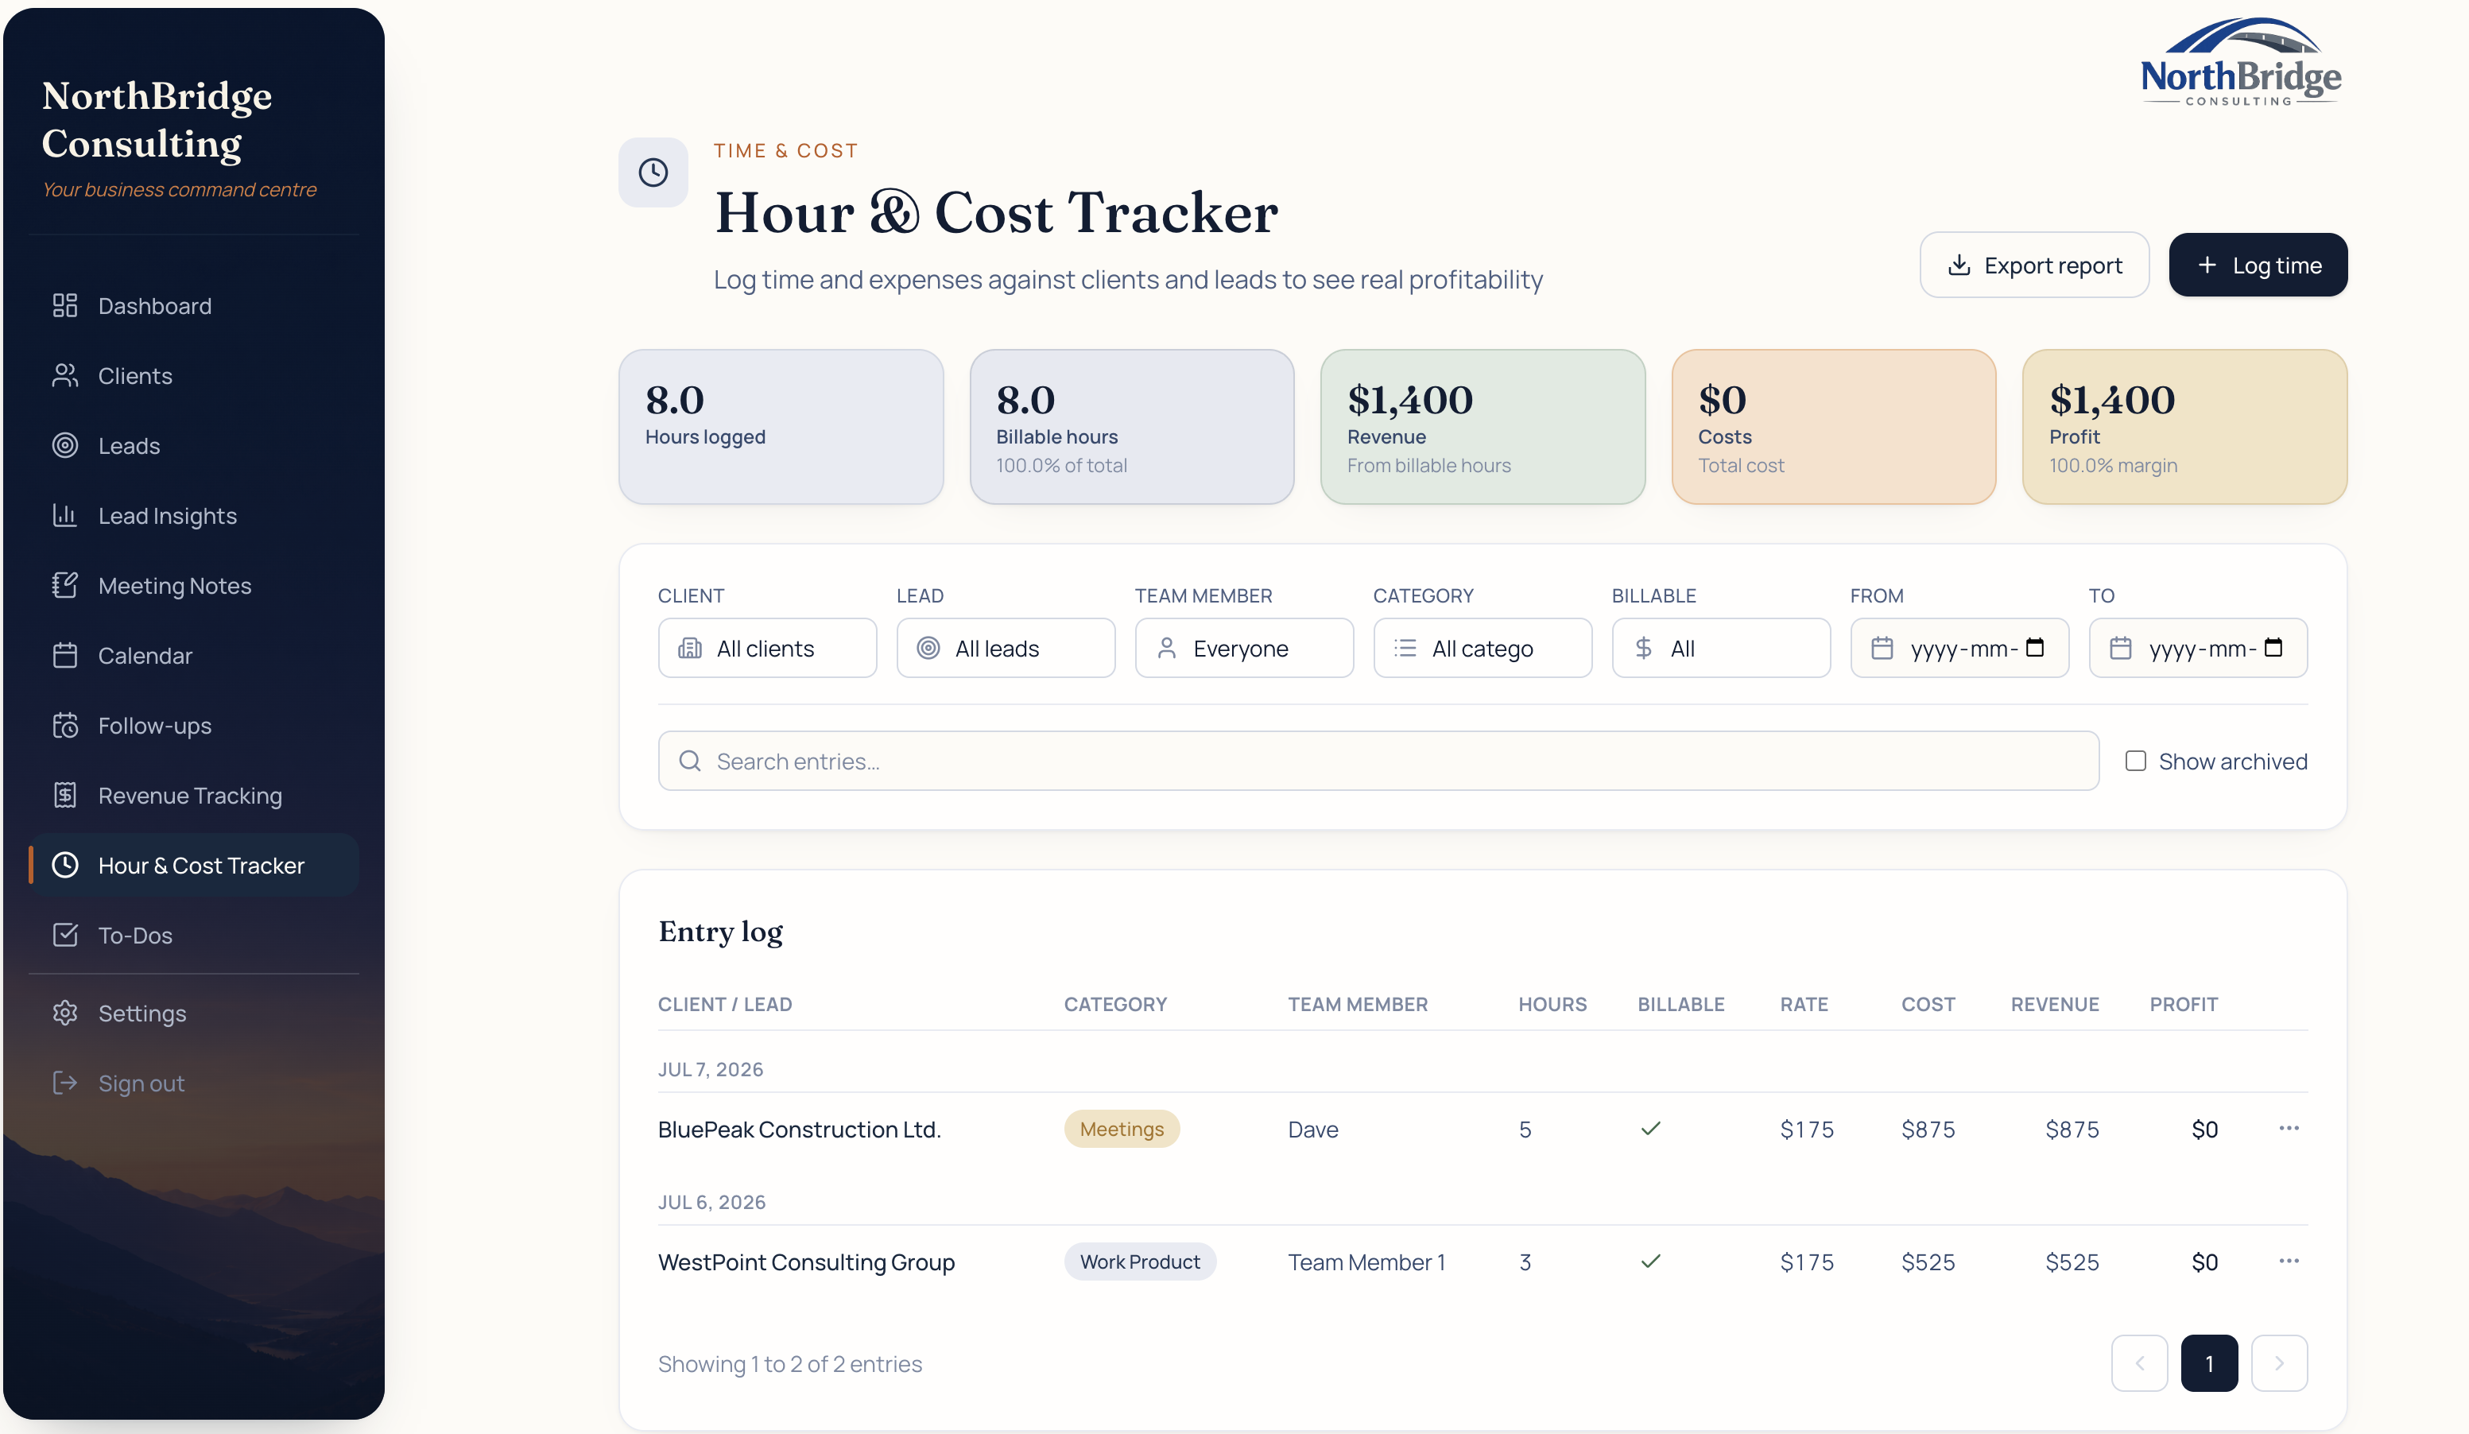Click the Hour & Cost Tracker clock icon in sidebar
2469x1434 pixels.
point(64,865)
